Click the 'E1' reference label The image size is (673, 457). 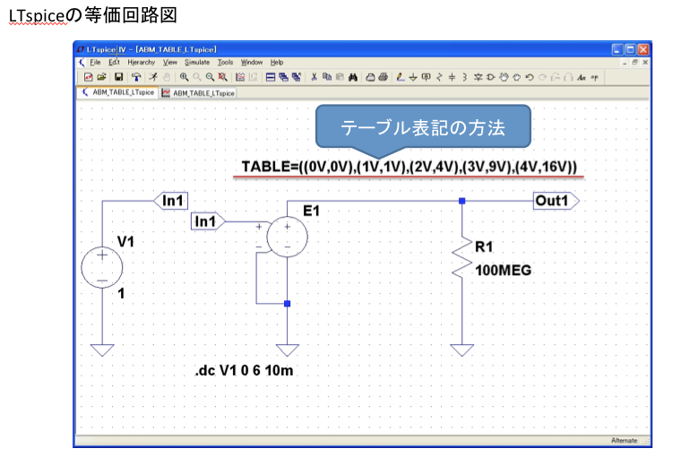click(x=311, y=211)
